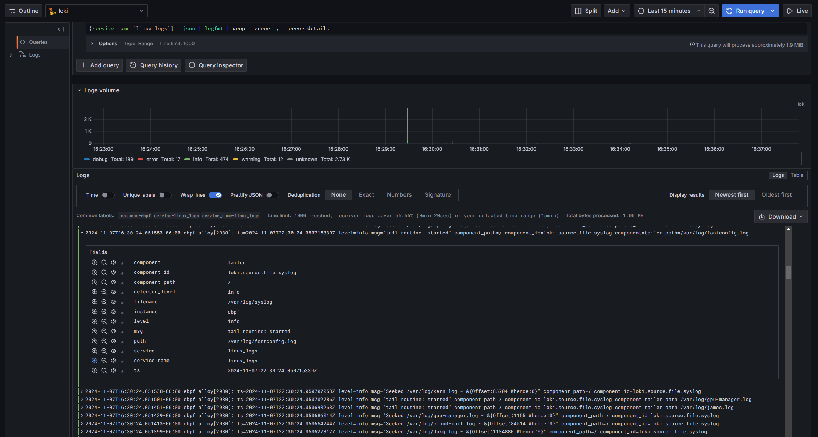The image size is (818, 437).
Task: Switch to the Table view tab
Action: (797, 175)
